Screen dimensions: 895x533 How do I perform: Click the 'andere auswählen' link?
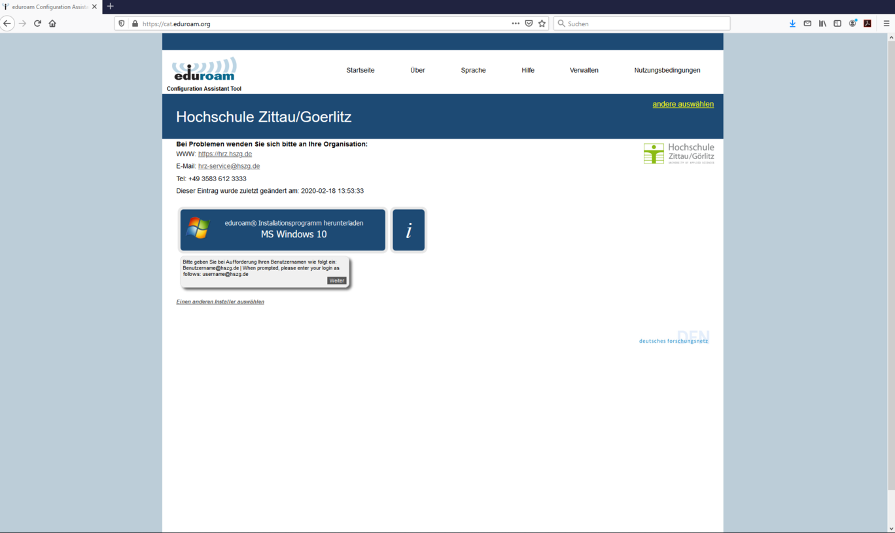(683, 104)
